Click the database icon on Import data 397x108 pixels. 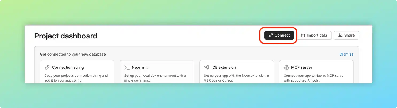pyautogui.click(x=303, y=35)
